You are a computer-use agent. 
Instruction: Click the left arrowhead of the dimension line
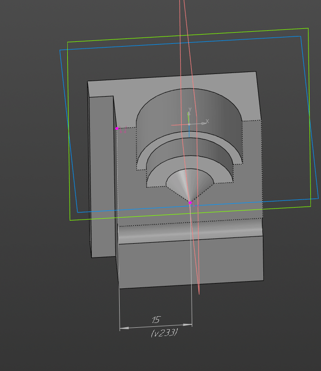coord(123,328)
